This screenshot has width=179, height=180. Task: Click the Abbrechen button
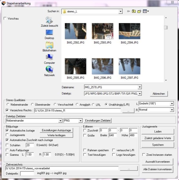tap(159, 94)
